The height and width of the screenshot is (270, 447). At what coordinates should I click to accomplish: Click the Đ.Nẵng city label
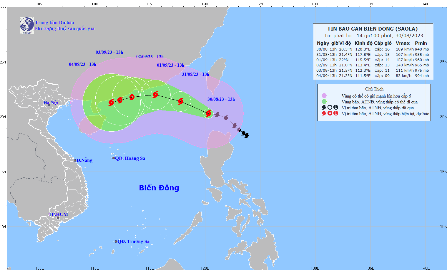(84, 160)
